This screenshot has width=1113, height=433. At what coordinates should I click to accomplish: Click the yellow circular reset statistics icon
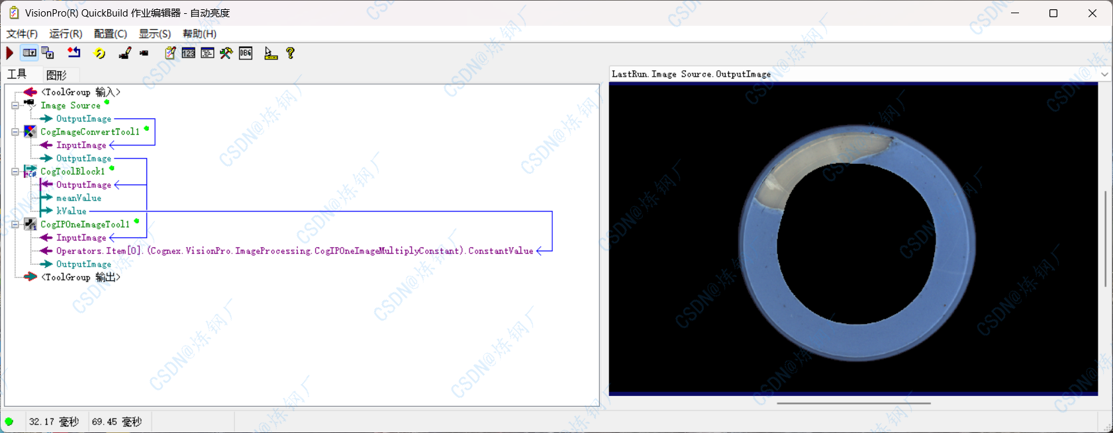99,53
